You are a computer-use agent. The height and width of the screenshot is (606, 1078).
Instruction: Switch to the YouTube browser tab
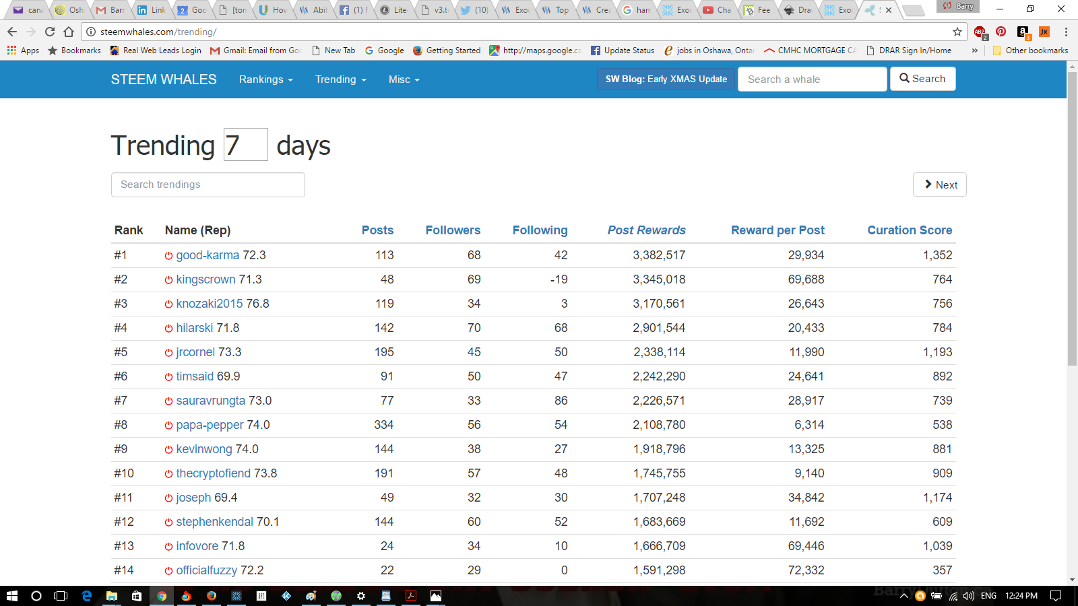click(x=717, y=10)
